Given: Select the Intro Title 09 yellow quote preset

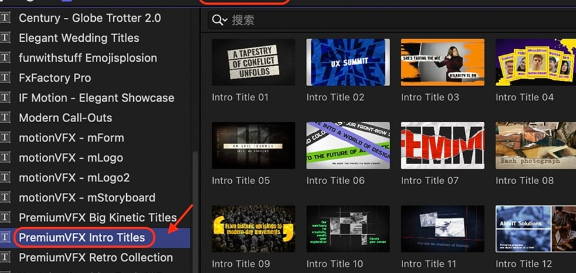Looking at the screenshot, I should point(253,229).
